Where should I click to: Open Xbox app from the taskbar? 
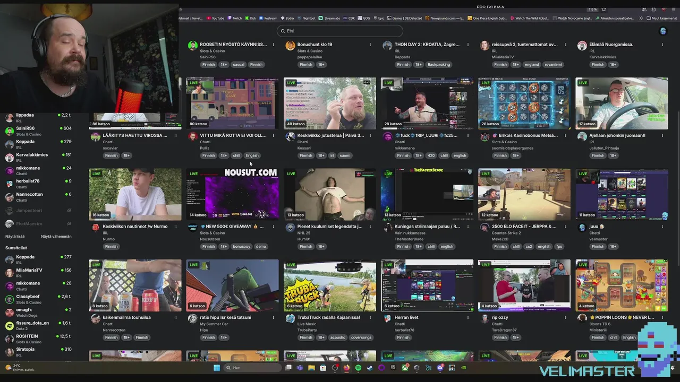point(405,368)
